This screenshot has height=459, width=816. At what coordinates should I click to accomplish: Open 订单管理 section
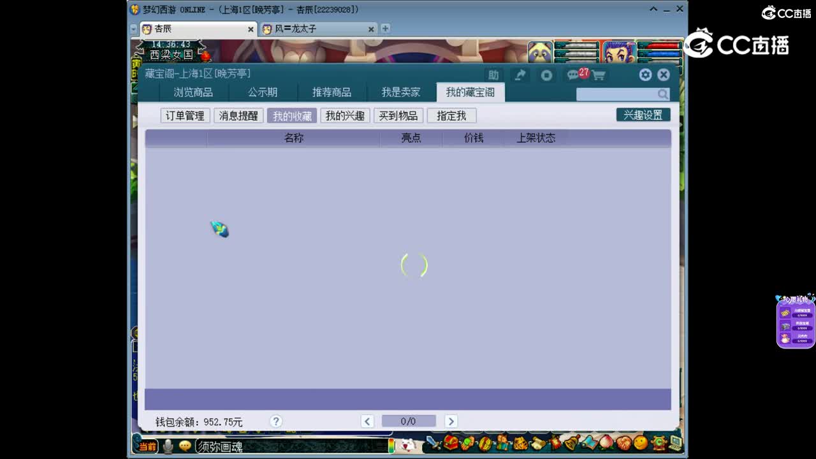tap(185, 115)
